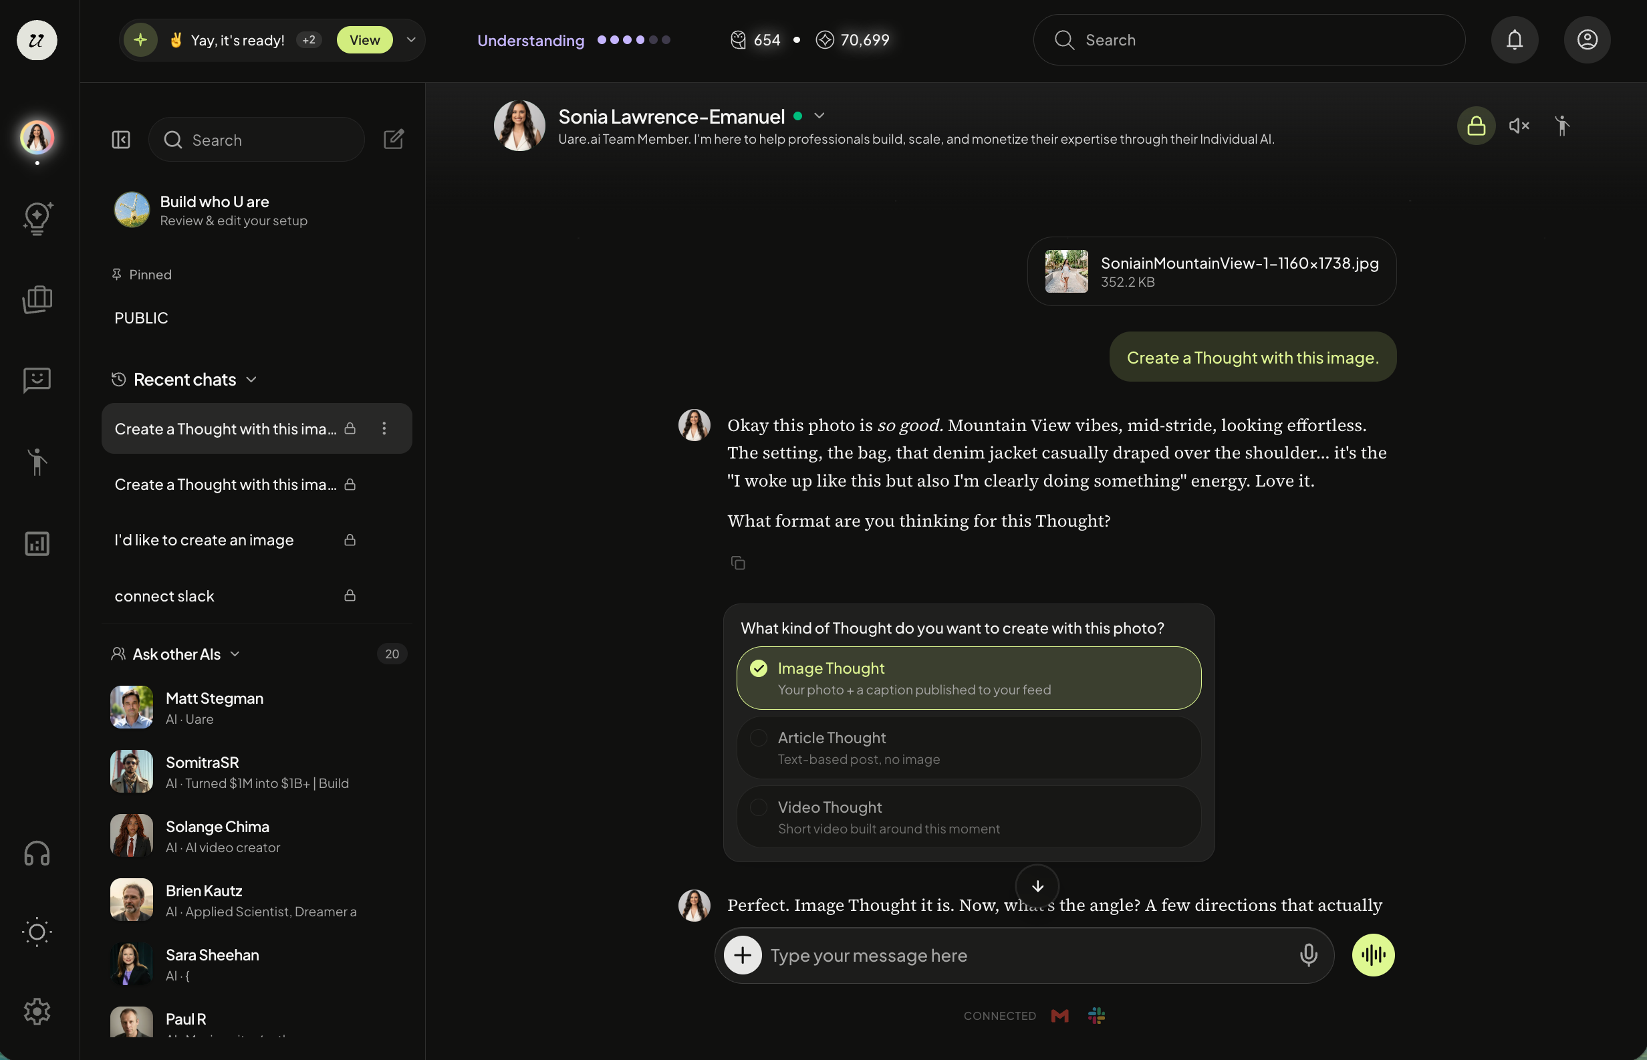
Task: Click the Uare logo icon
Action: point(37,40)
